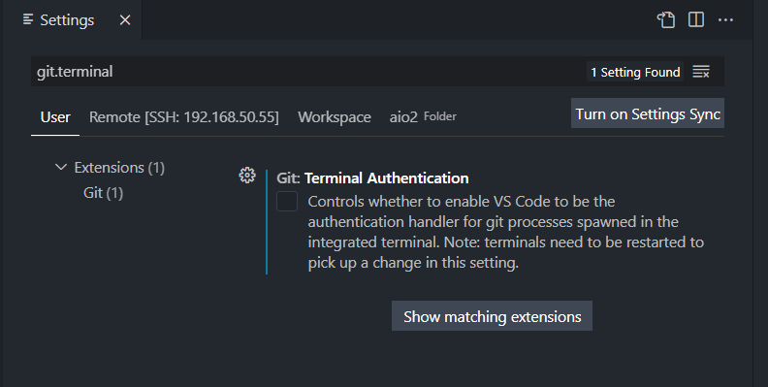
Task: Switch to the Workspace settings tab
Action: pyautogui.click(x=334, y=117)
